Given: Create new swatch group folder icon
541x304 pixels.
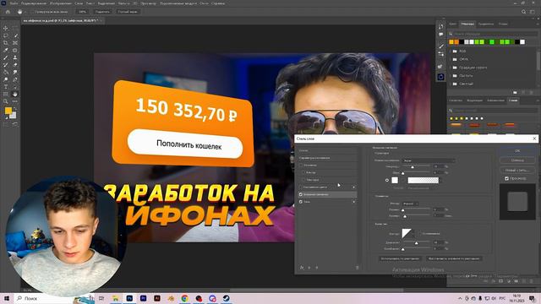Looking at the screenshot, I should point(515,92).
